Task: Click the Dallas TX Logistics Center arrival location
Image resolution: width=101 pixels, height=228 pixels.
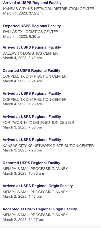Action: pyautogui.click(x=30, y=53)
